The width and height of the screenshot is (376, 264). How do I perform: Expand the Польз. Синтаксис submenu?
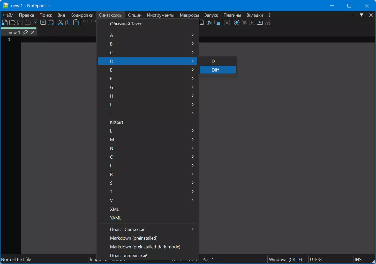click(x=148, y=229)
